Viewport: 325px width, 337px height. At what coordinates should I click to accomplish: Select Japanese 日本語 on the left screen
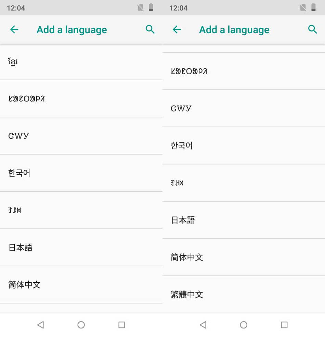[81, 247]
